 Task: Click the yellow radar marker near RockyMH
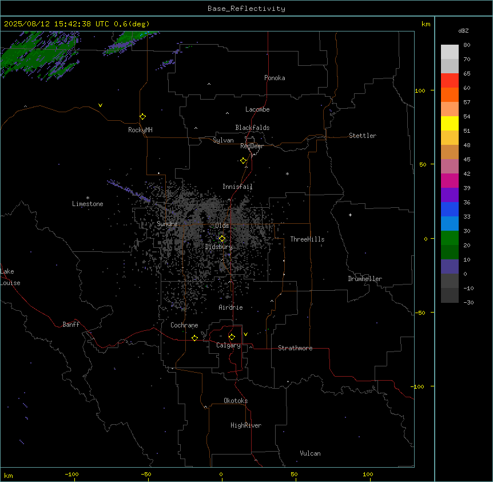click(x=142, y=117)
